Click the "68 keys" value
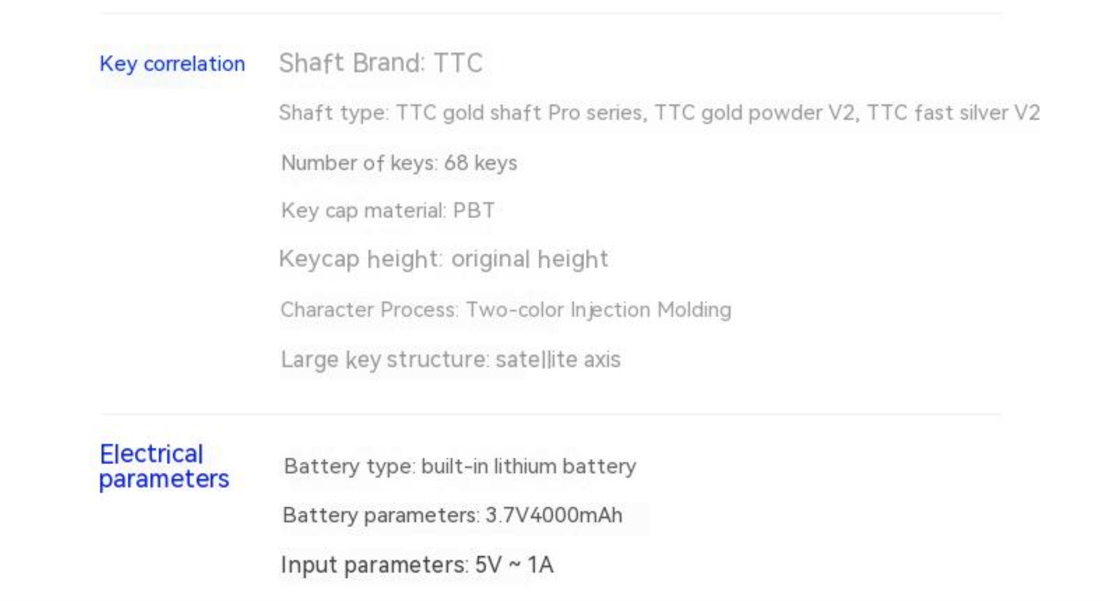 [480, 163]
